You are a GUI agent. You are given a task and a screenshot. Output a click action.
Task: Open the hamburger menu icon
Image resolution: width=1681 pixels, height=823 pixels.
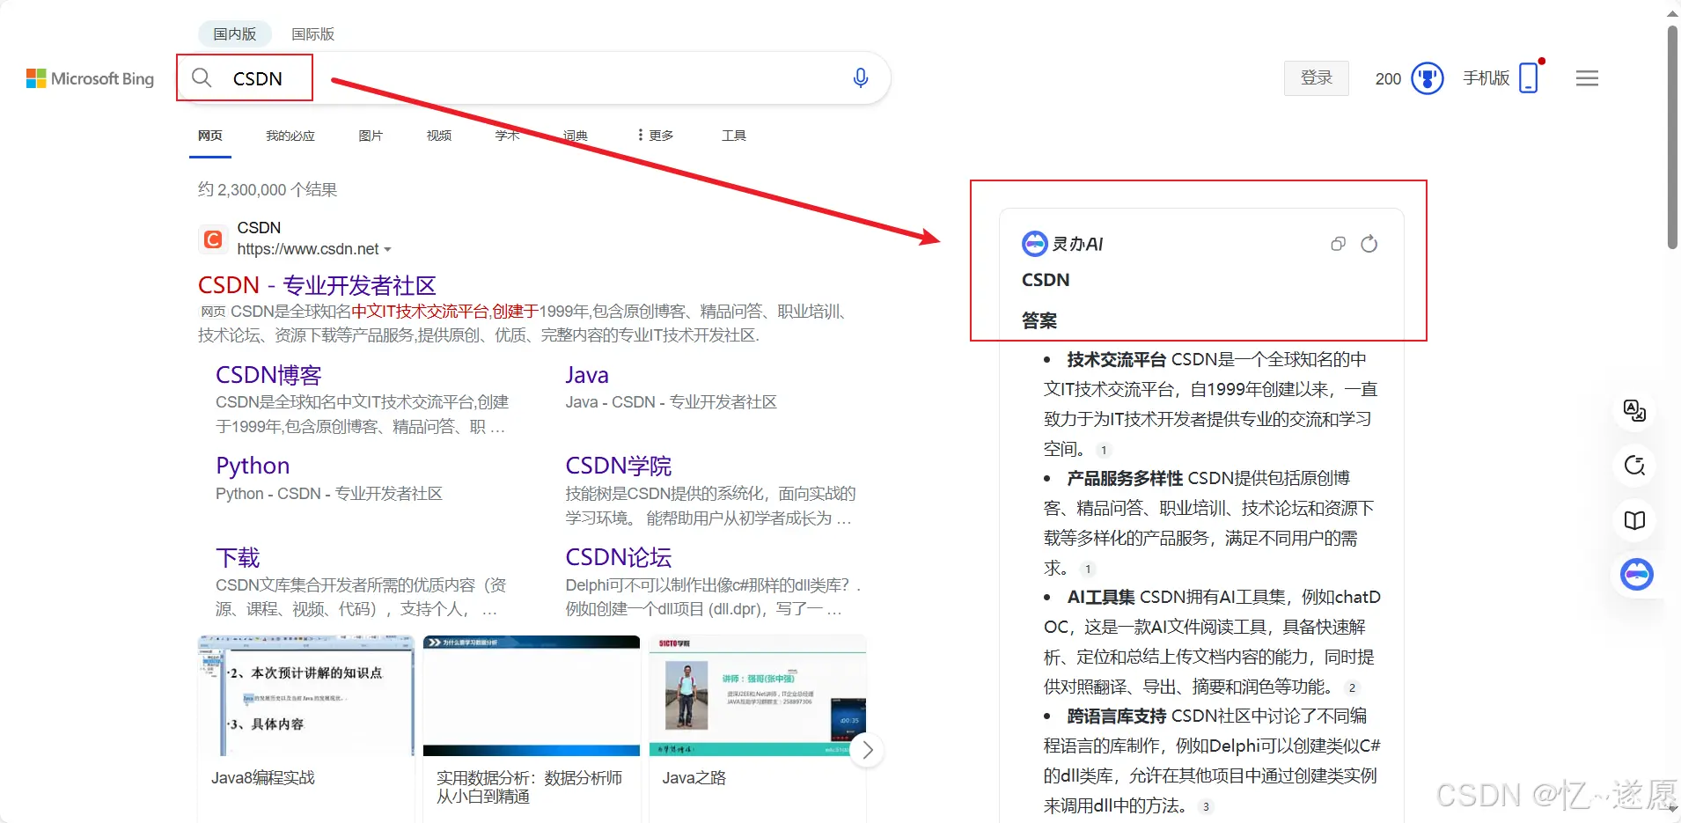pos(1587,78)
